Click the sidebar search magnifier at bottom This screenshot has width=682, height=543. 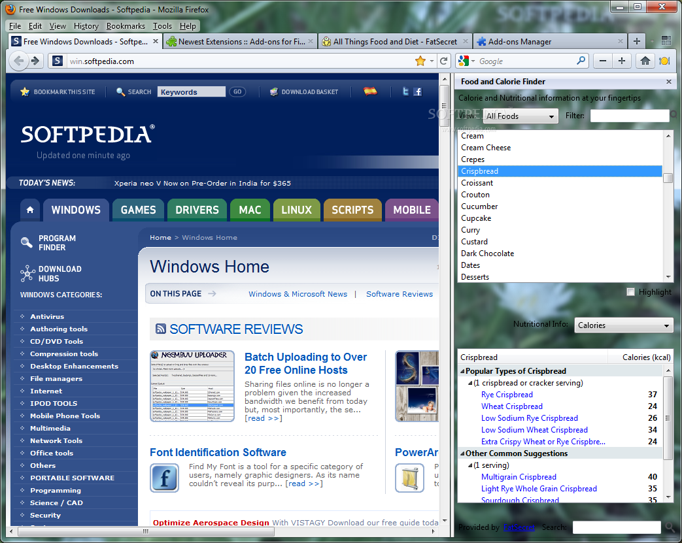click(670, 527)
